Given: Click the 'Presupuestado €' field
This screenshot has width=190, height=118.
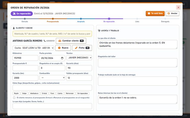Looking at the screenshot, I should 25,68.
